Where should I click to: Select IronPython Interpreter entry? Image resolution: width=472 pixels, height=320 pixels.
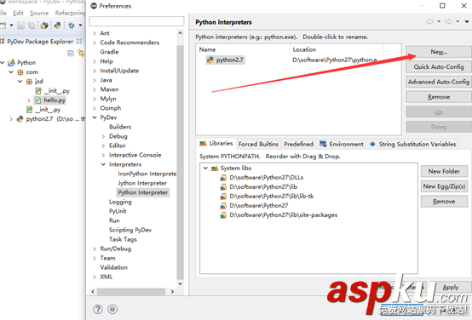[147, 174]
